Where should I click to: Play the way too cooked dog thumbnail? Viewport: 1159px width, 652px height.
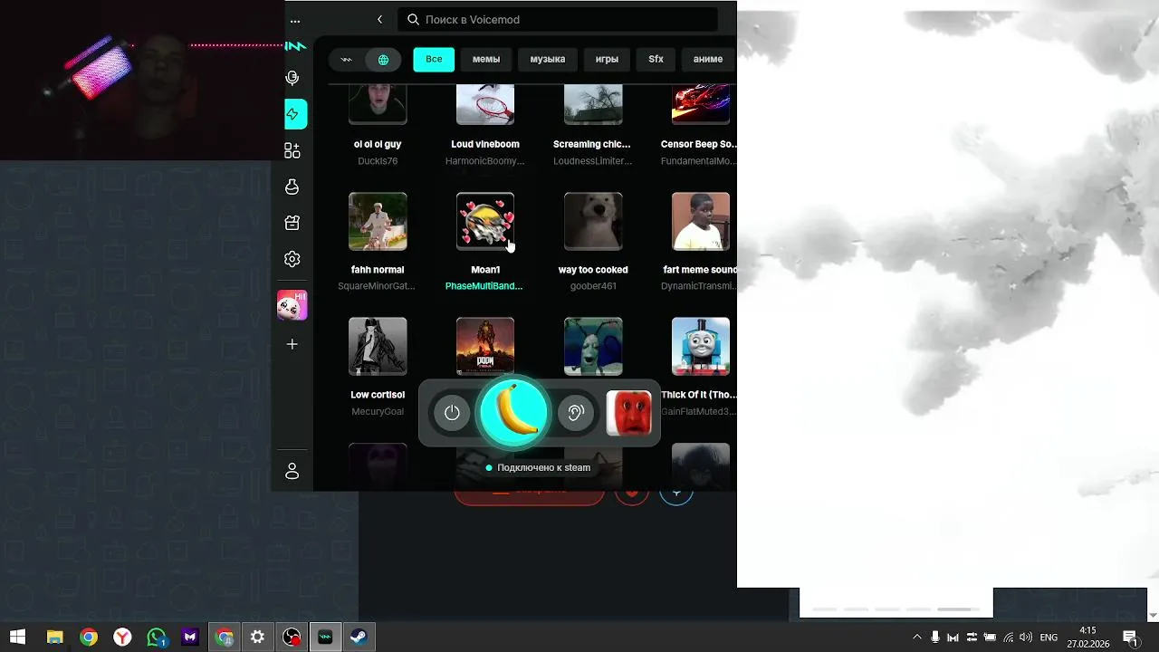593,221
